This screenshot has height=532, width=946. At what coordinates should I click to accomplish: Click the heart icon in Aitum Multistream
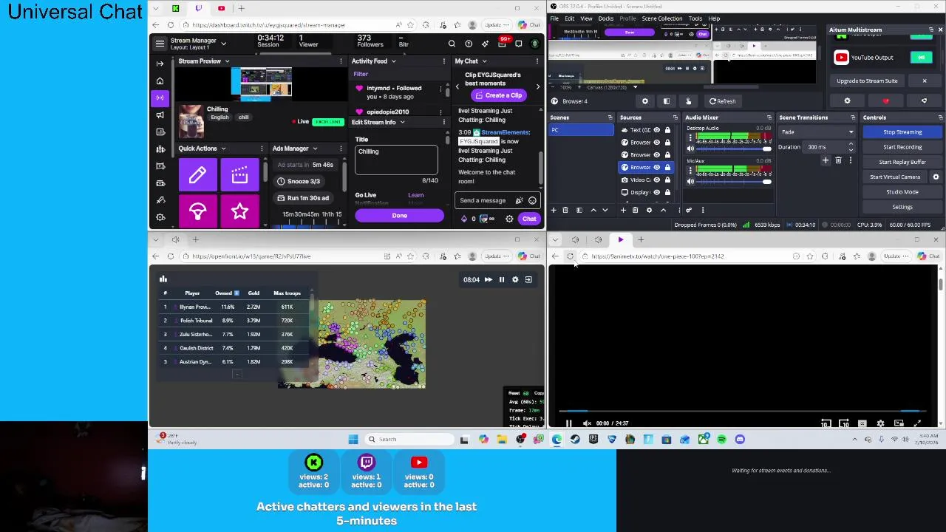(885, 101)
